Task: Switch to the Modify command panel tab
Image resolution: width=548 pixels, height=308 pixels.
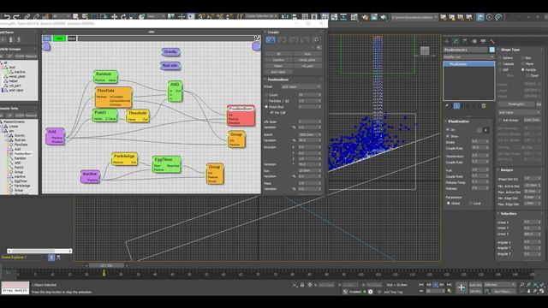Action: [x=456, y=41]
